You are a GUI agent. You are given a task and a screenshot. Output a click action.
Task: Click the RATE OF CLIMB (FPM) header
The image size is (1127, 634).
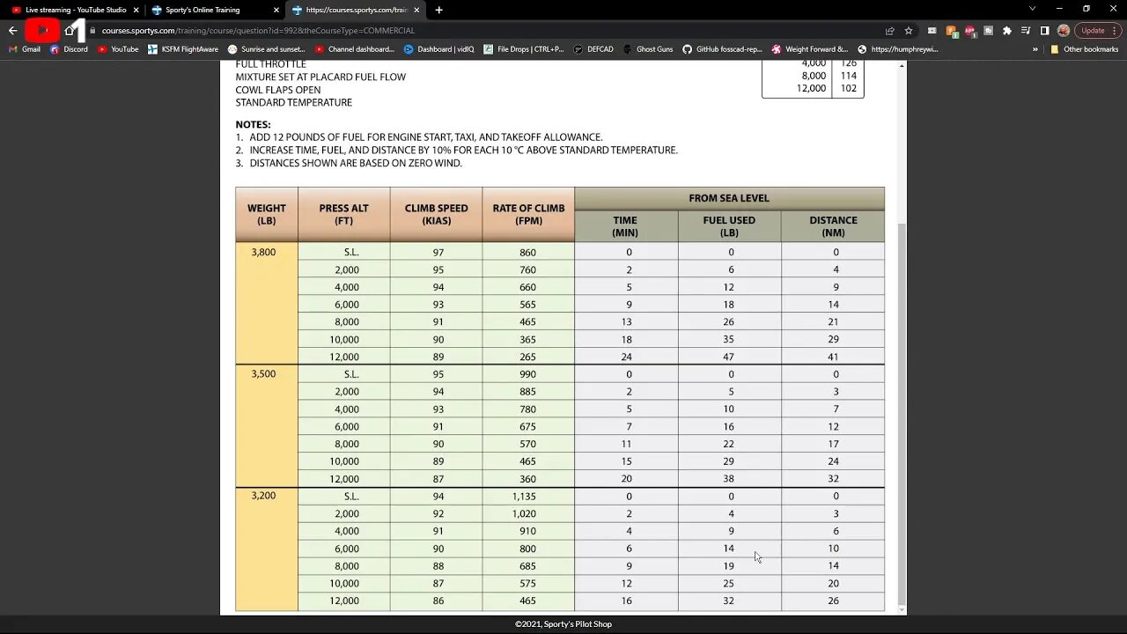tap(528, 214)
